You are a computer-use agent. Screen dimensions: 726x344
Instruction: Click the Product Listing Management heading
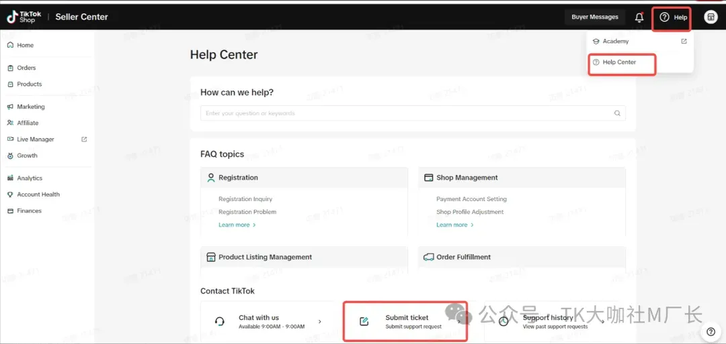pos(266,257)
